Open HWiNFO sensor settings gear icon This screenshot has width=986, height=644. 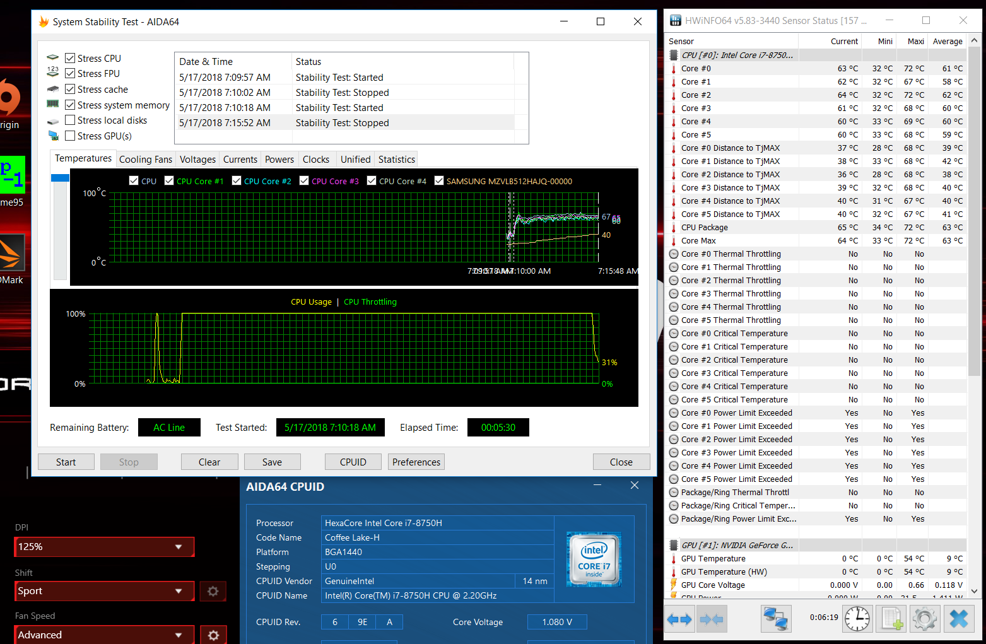925,619
